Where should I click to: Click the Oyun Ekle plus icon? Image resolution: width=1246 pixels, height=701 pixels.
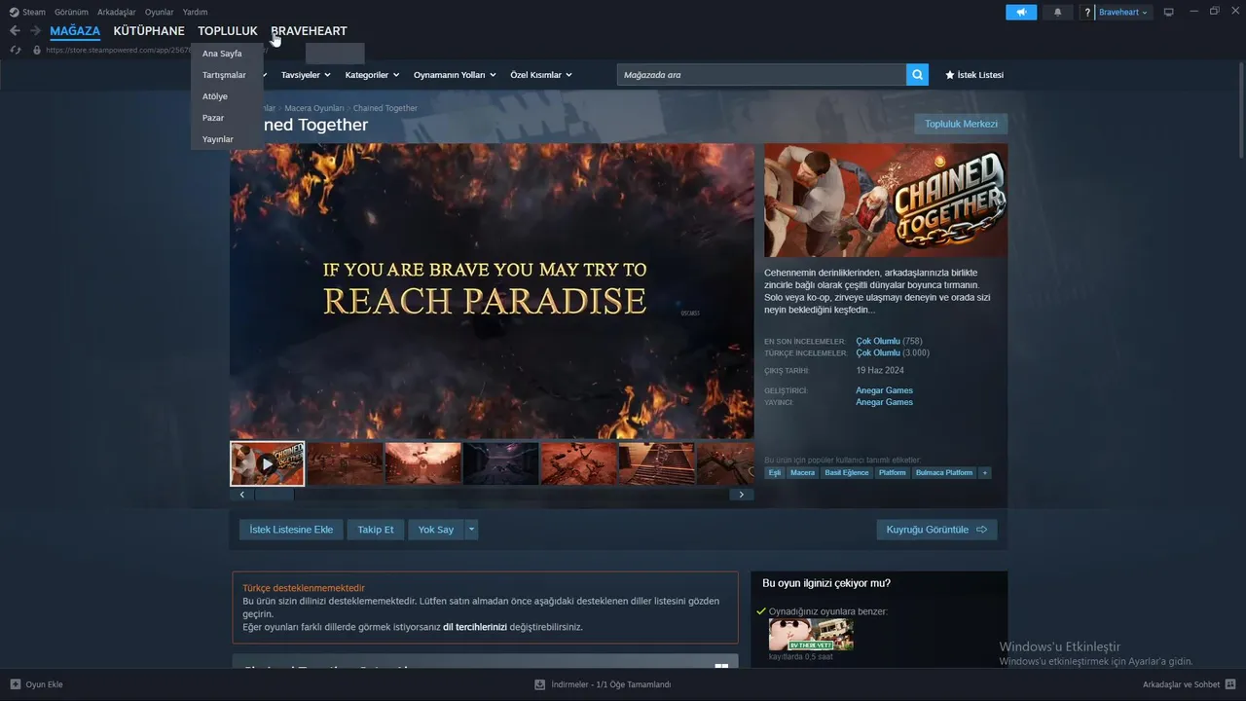pos(15,684)
